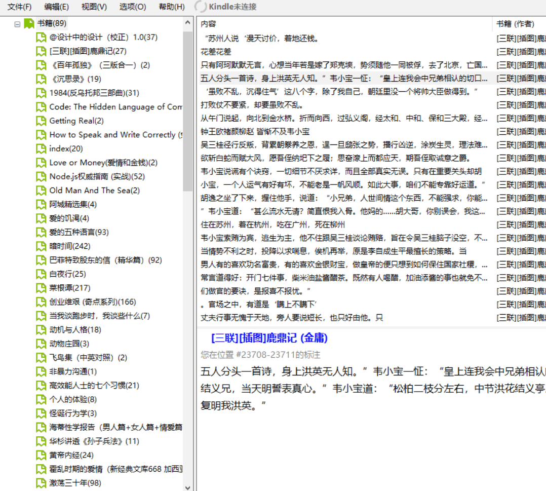Click the icon beside 菜根谭(217)
The image size is (546, 491).
(x=41, y=288)
